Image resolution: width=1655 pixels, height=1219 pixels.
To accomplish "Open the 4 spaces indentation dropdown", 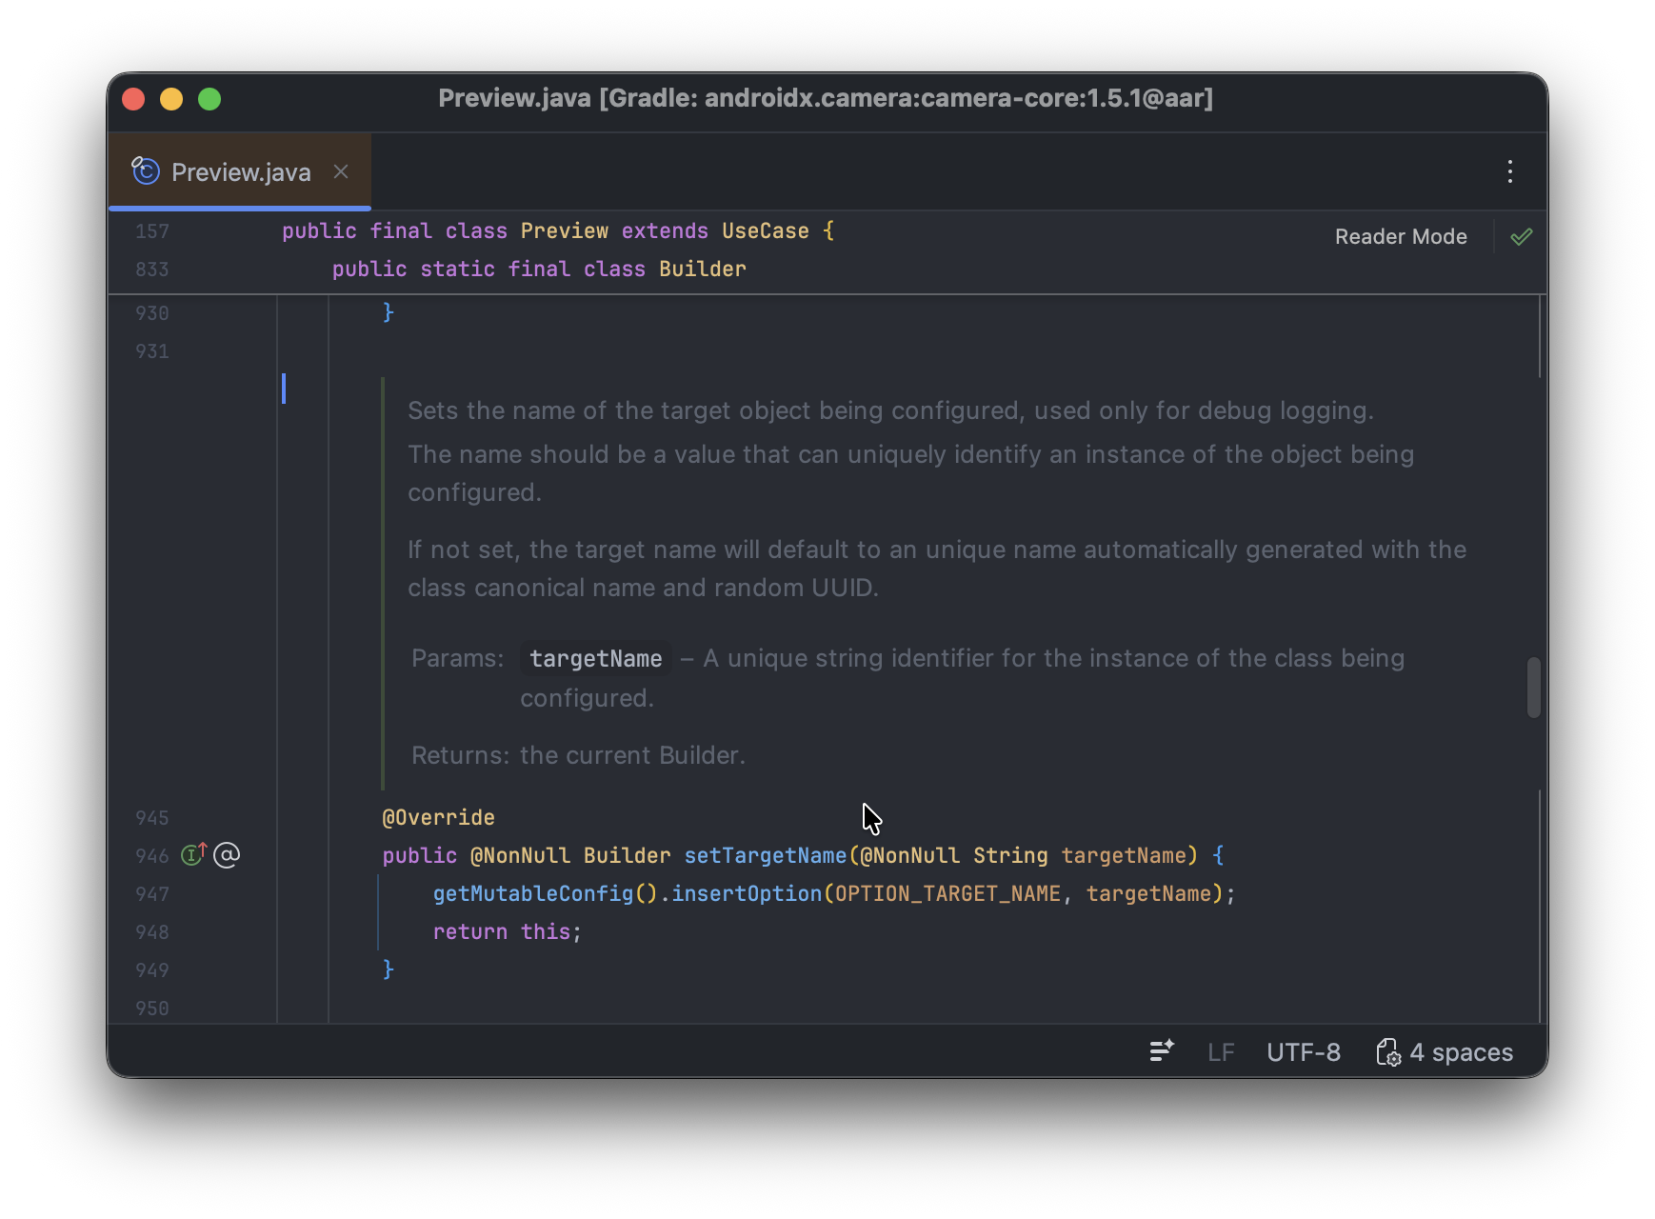I will 1461,1052.
